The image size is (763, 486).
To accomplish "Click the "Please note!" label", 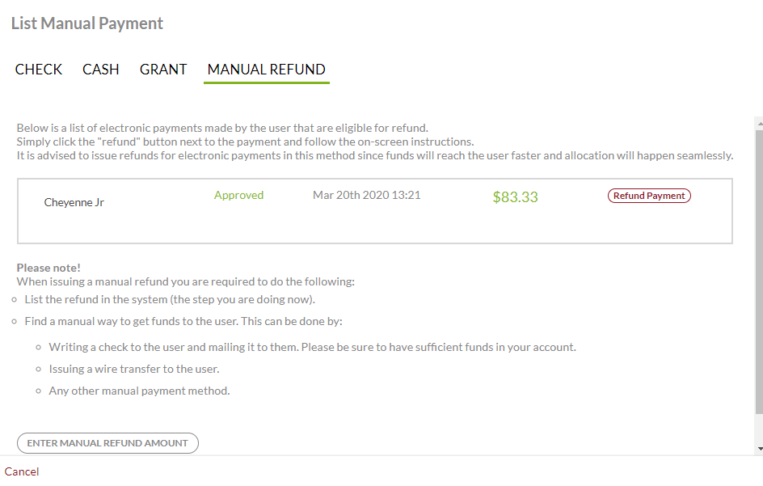I will [48, 268].
